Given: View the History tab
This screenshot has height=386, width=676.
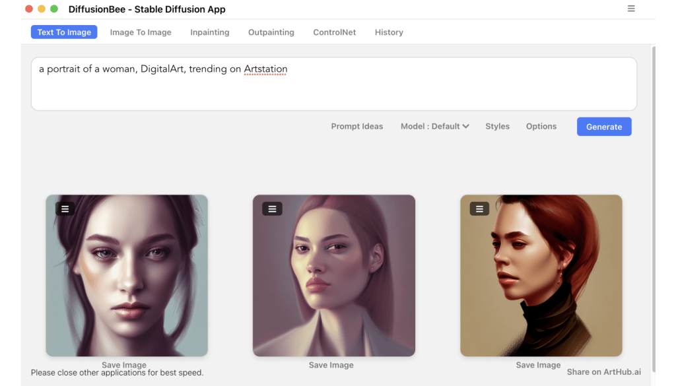Looking at the screenshot, I should [x=389, y=32].
